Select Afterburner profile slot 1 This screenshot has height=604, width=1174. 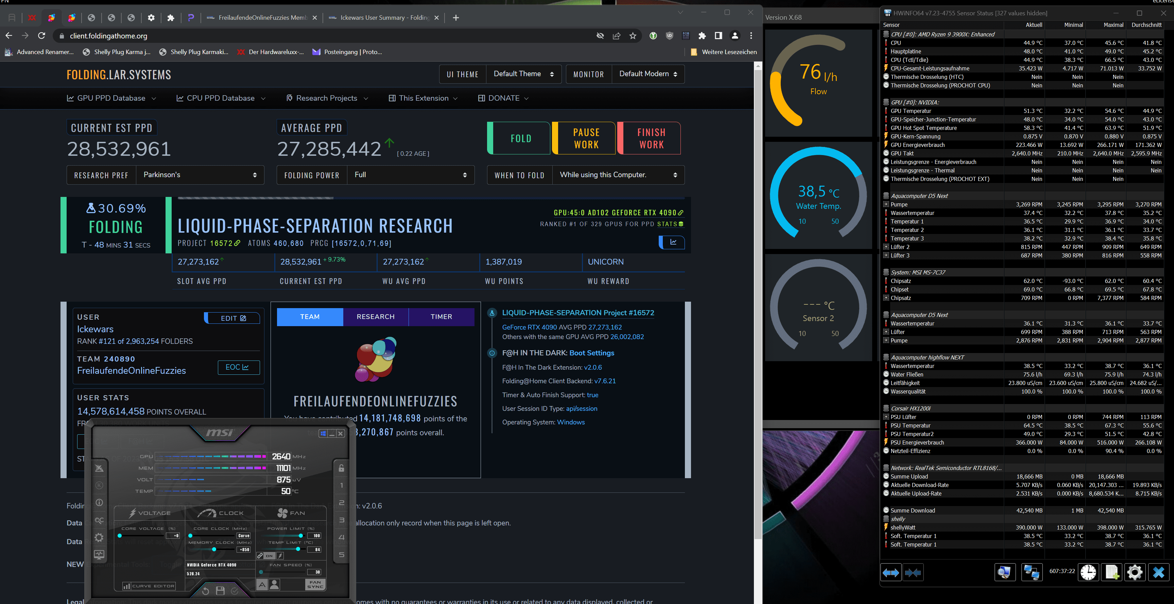[x=341, y=486]
